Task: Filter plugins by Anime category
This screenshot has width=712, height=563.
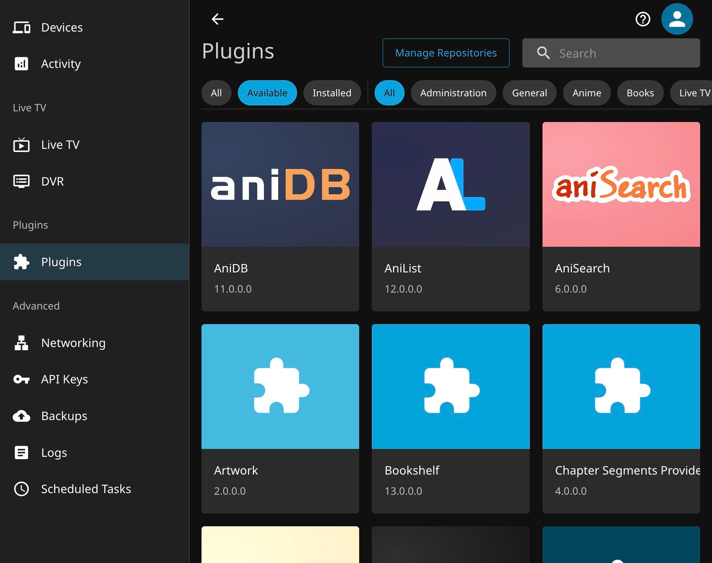Action: tap(587, 93)
